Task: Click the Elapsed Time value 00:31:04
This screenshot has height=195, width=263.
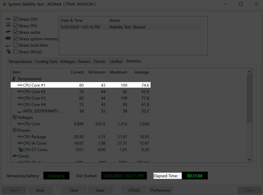Action: (x=195, y=176)
